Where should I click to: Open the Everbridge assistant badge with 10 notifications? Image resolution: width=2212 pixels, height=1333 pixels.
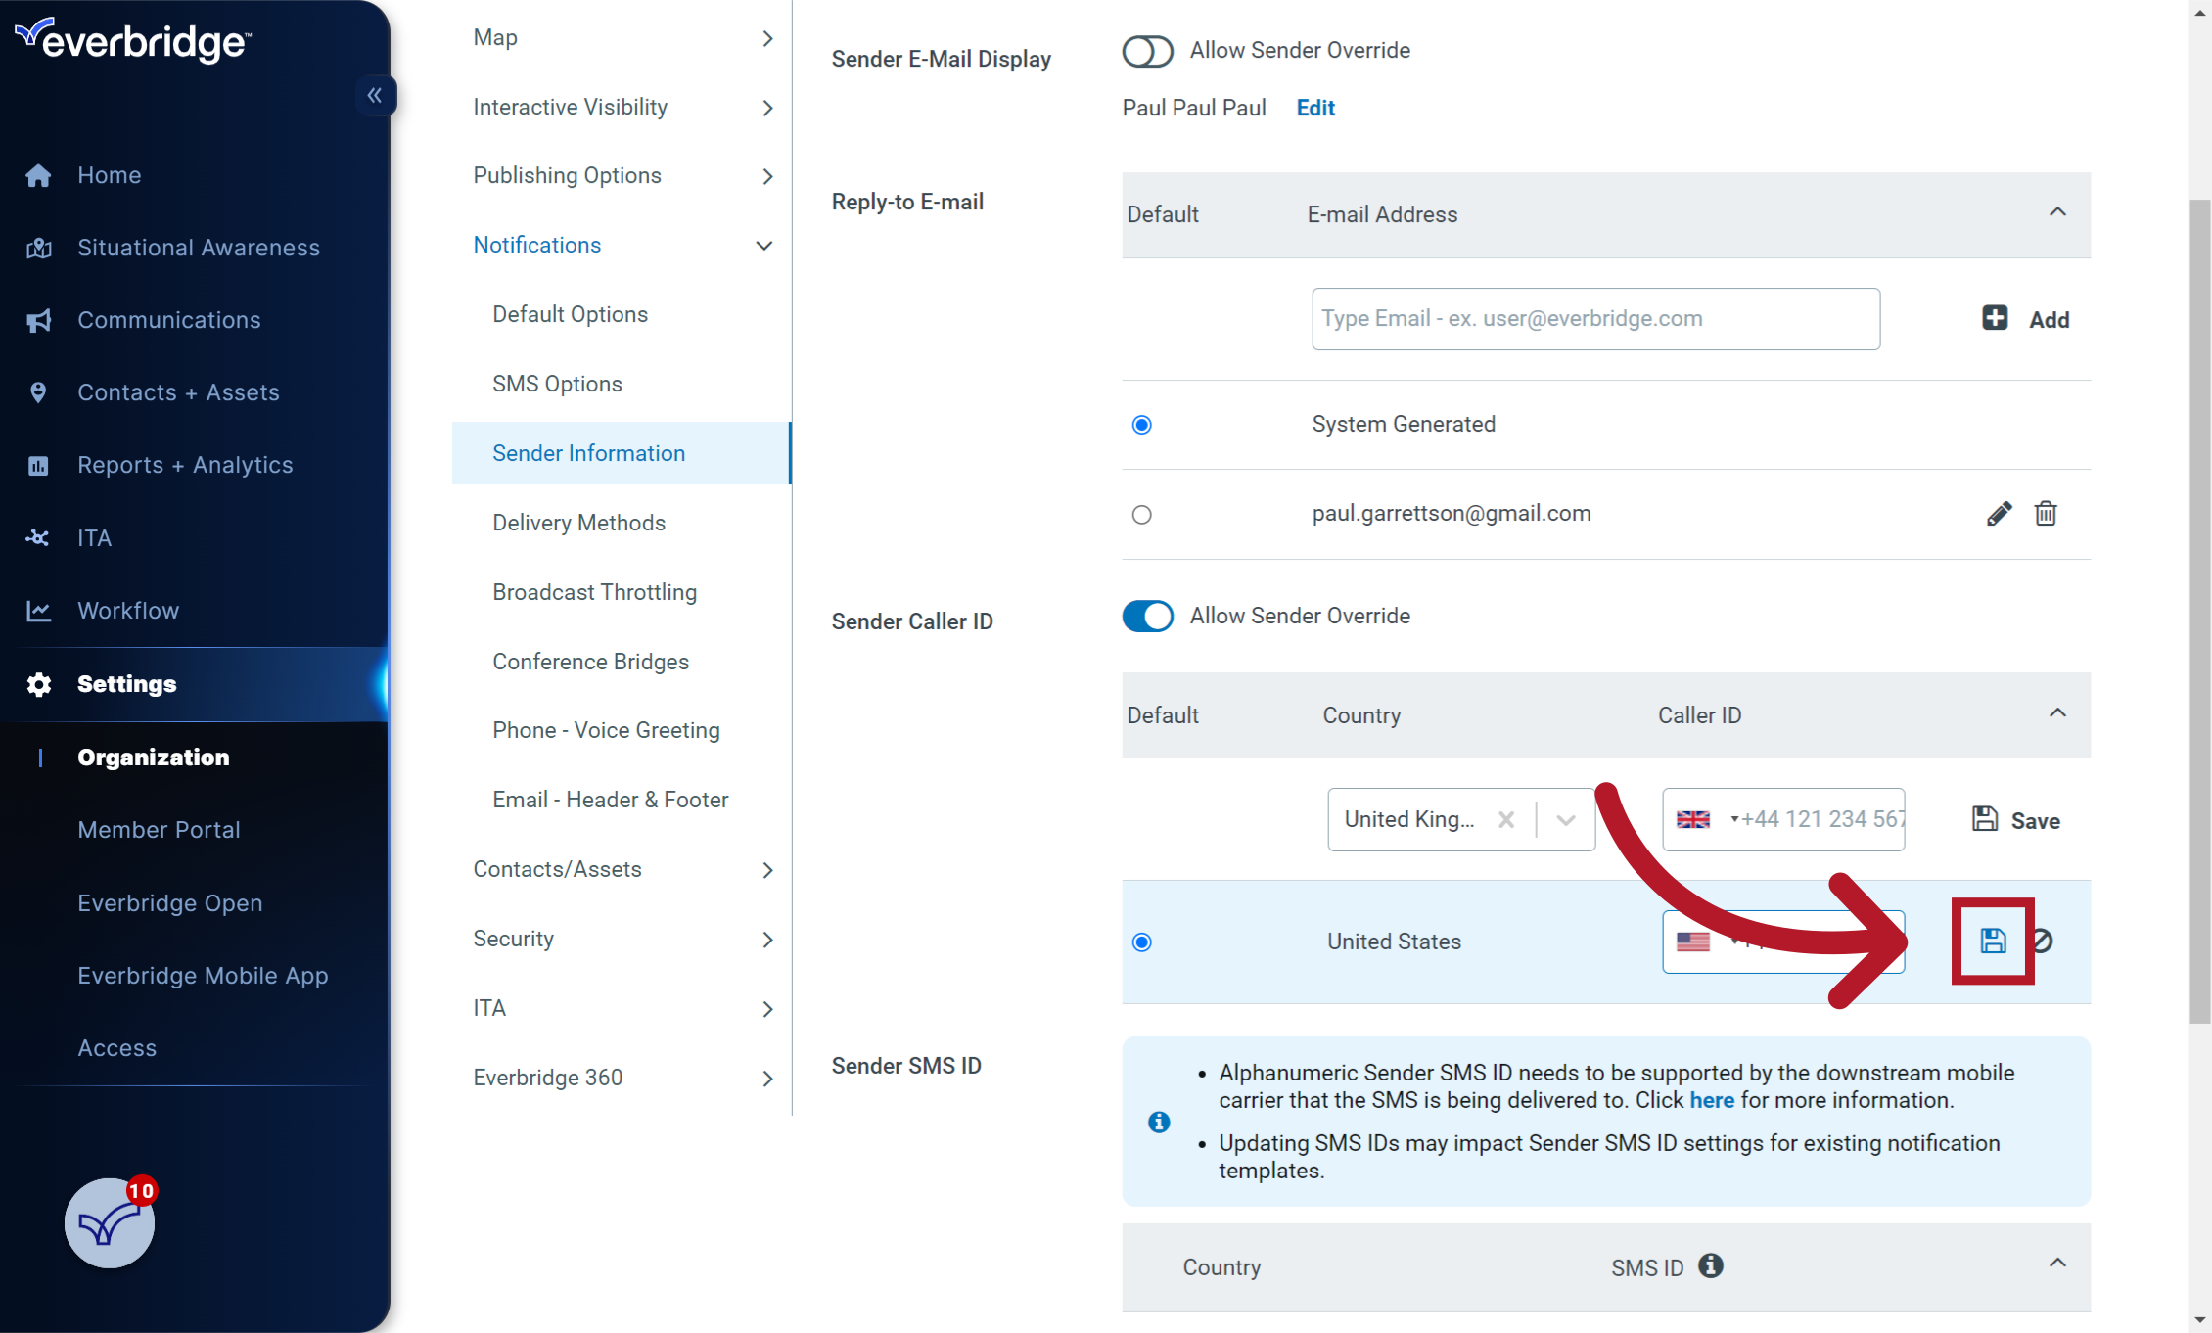111,1221
